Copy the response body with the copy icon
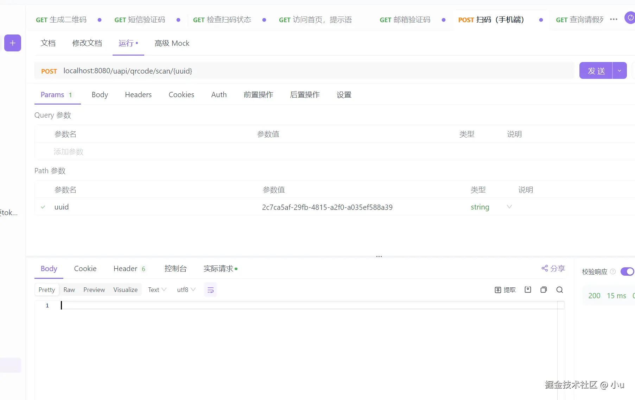Screen dimensions: 635x400 coord(544,289)
